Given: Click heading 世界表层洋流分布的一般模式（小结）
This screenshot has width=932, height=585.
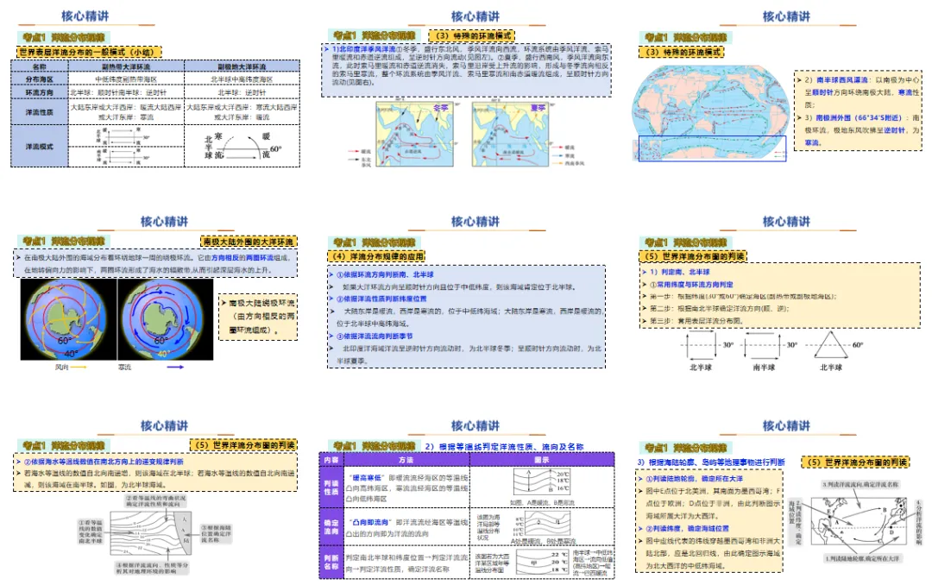Looking at the screenshot, I should (89, 53).
